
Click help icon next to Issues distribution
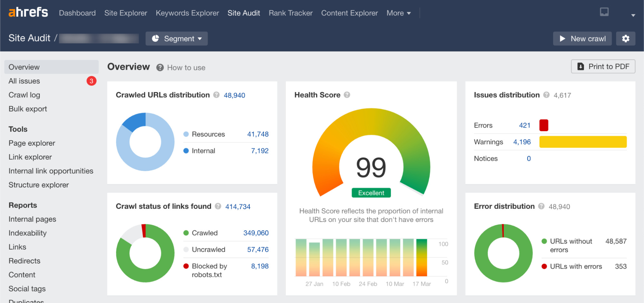point(546,95)
